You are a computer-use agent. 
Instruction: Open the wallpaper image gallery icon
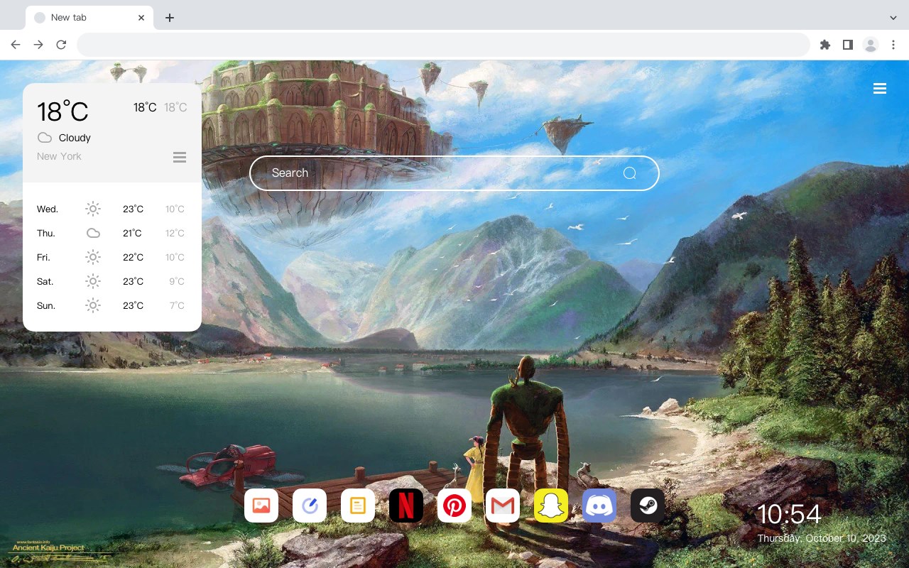(261, 506)
